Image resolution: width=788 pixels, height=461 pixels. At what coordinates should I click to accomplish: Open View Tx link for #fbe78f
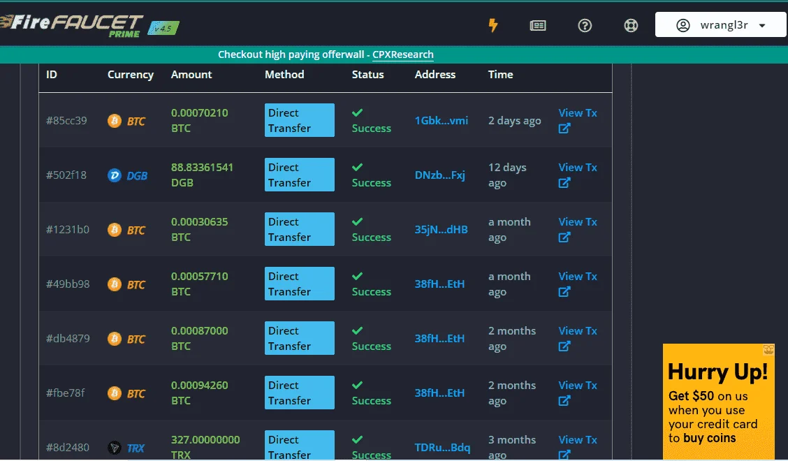click(578, 385)
